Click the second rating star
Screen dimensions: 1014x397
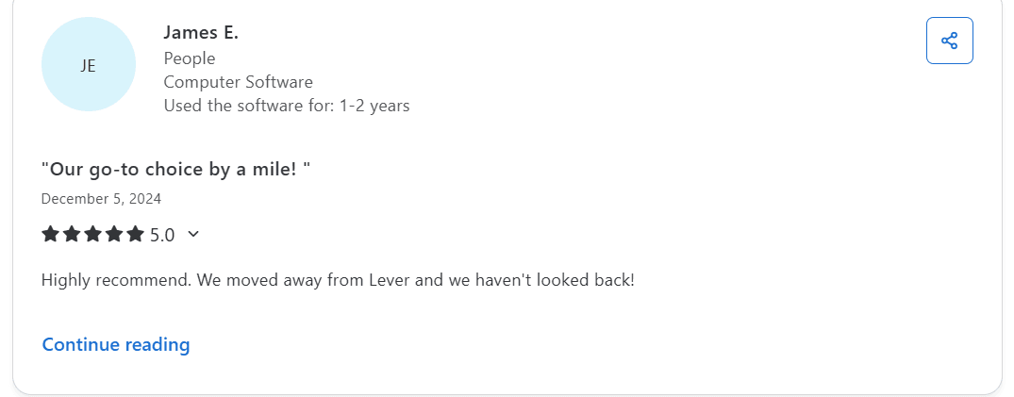[72, 234]
